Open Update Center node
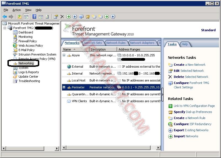 pyautogui.click(x=28, y=77)
